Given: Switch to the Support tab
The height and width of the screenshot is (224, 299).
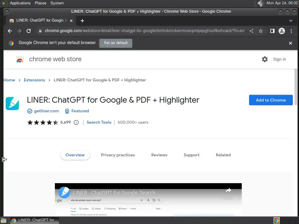Looking at the screenshot, I should (192, 155).
